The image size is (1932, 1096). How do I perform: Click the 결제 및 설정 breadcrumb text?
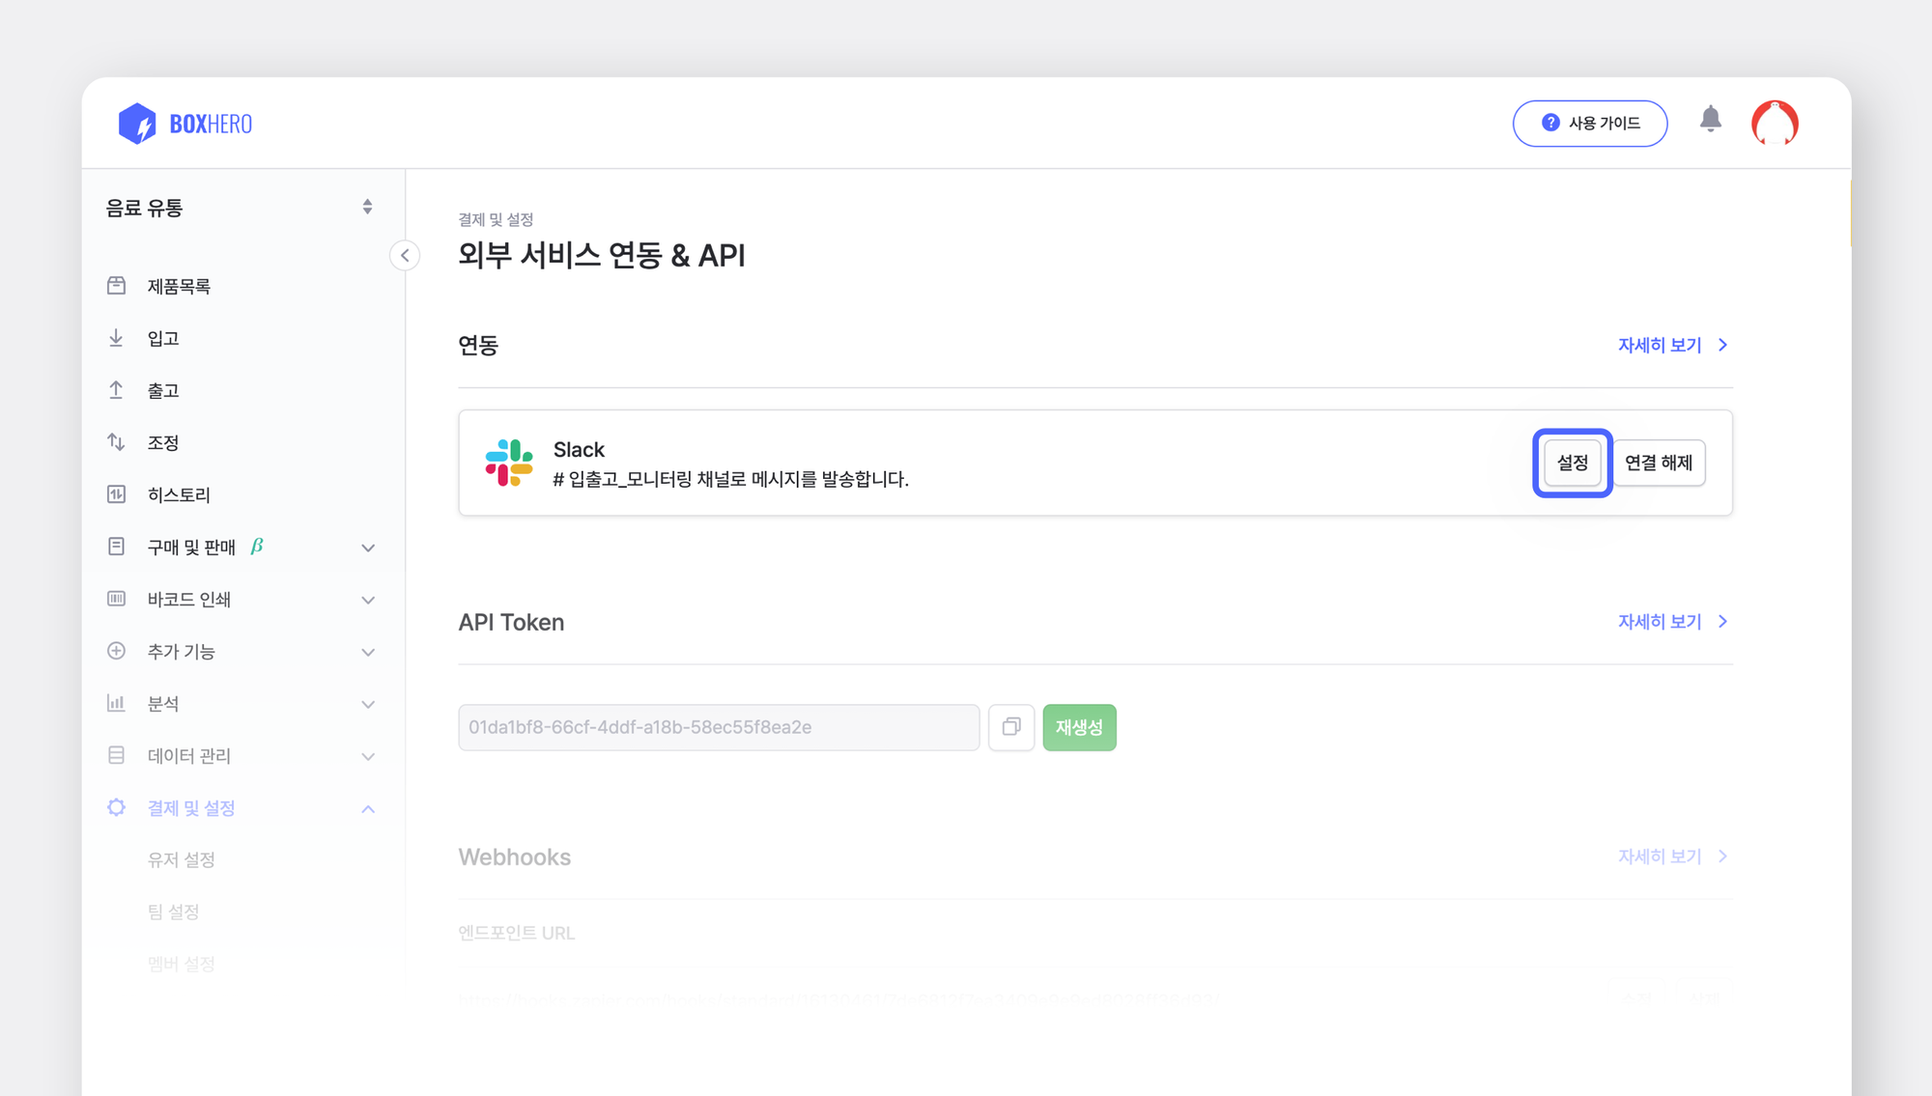click(496, 219)
